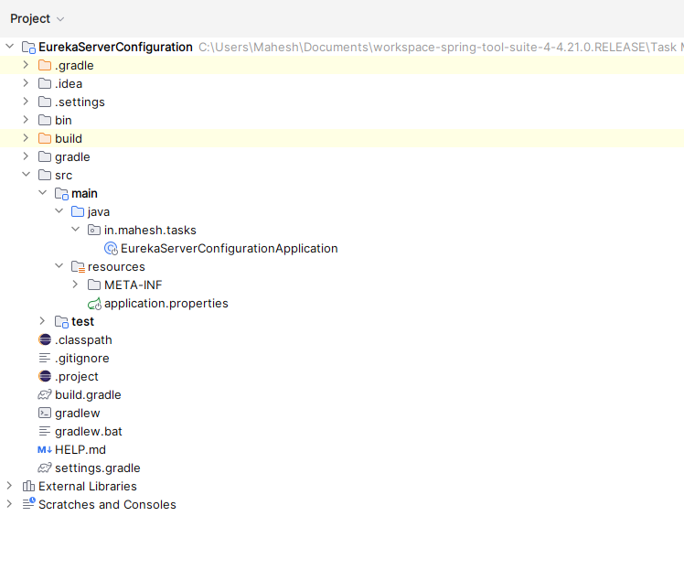
Task: Expand the .gradle folder chevron
Action: [26, 65]
